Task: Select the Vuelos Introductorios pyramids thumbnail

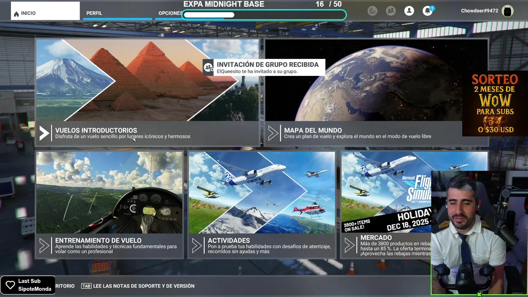Action: pos(147,80)
